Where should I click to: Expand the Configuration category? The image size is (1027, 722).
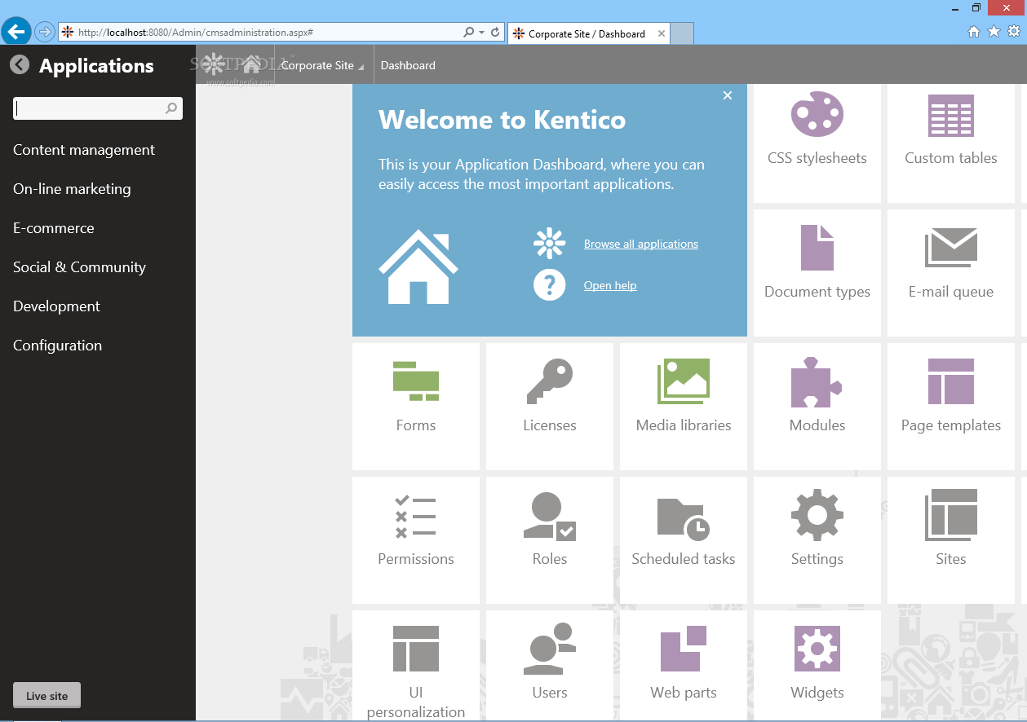57,346
